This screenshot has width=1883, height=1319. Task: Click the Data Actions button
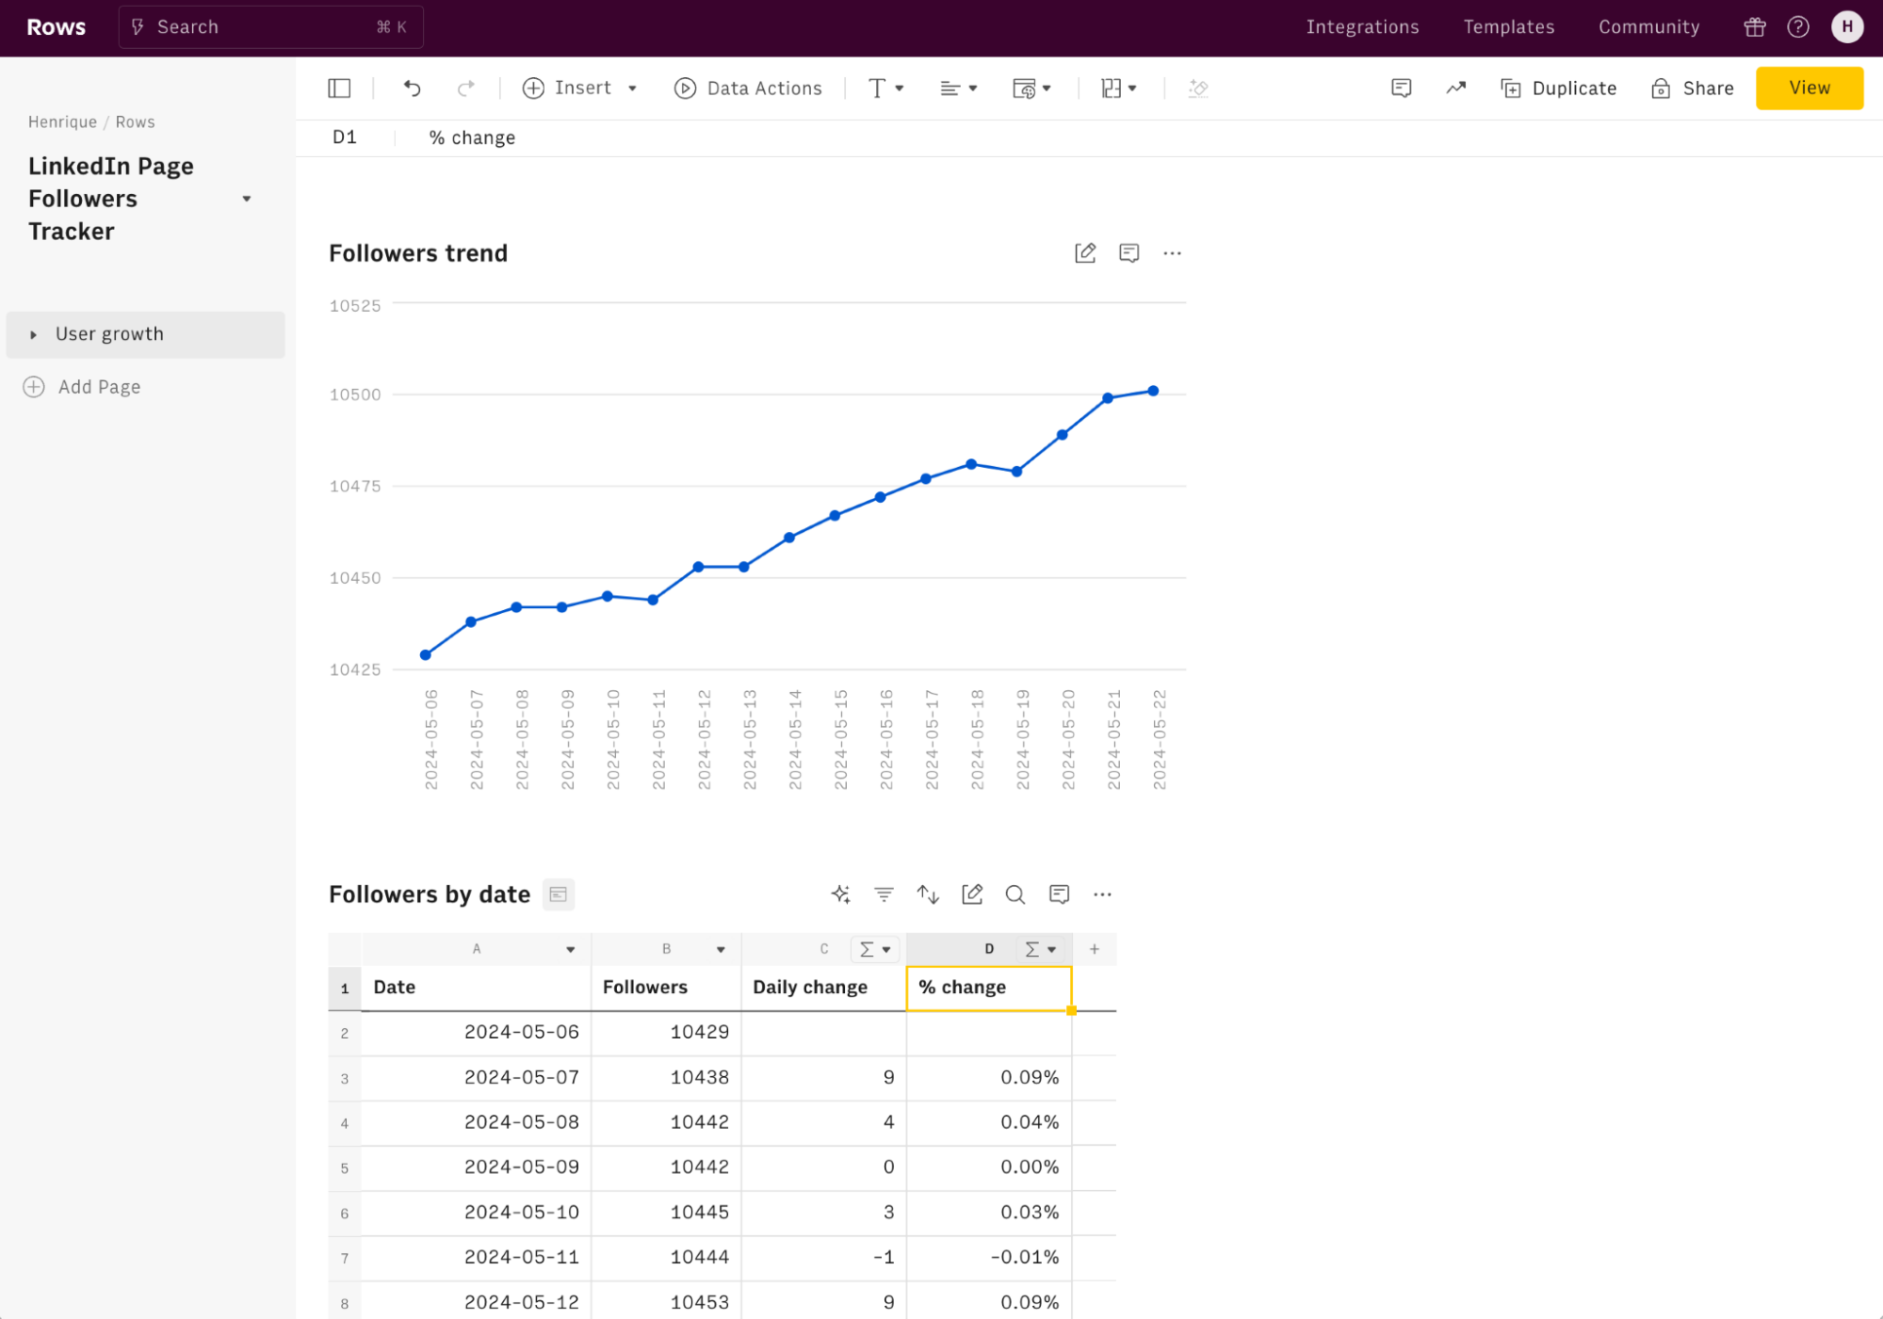point(750,88)
